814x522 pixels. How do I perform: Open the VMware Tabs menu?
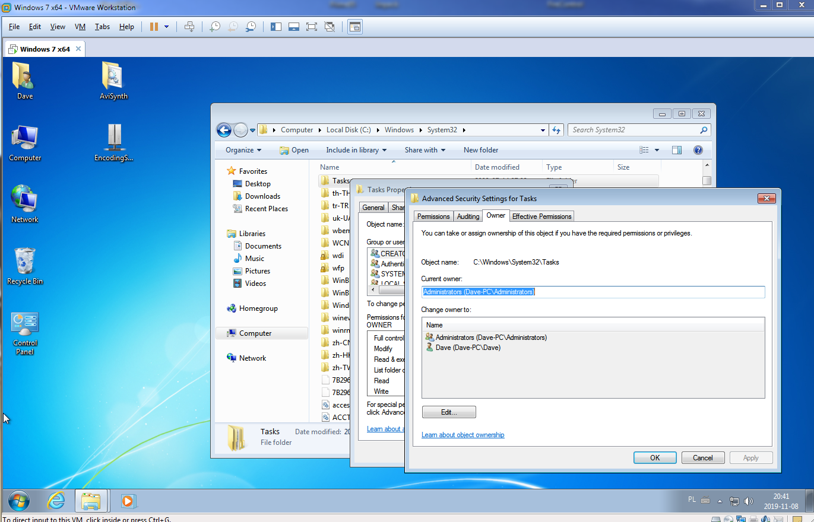pyautogui.click(x=102, y=27)
